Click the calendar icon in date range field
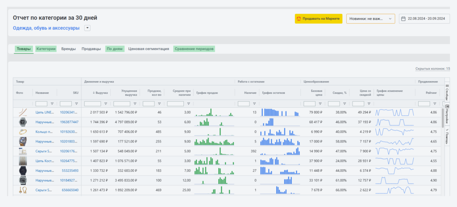The image size is (457, 207). coord(403,19)
